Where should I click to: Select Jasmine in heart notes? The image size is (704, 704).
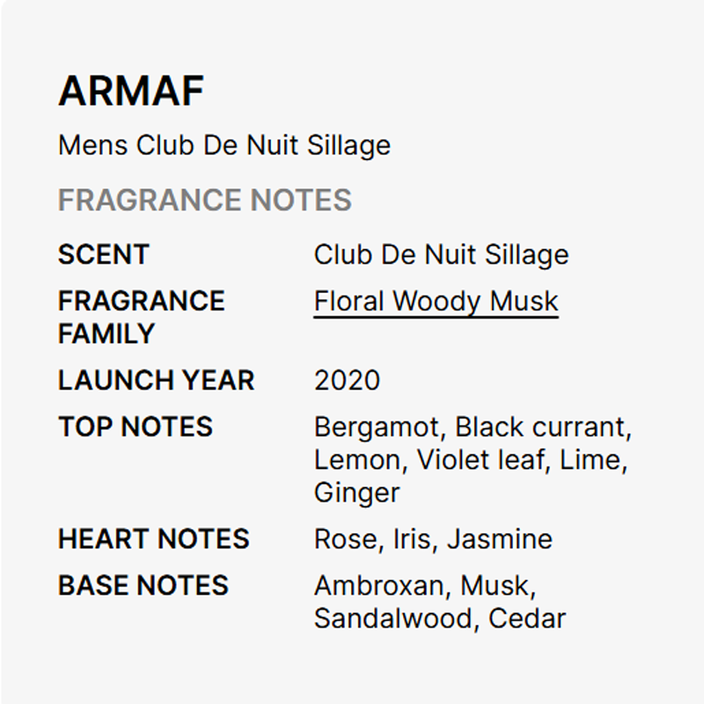pyautogui.click(x=499, y=539)
